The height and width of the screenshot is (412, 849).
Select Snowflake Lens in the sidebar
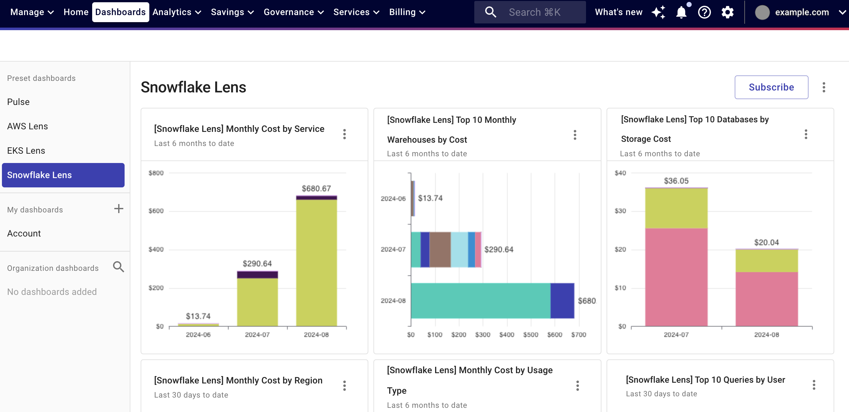(x=63, y=175)
